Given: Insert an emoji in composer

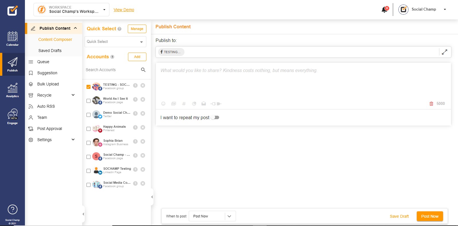Looking at the screenshot, I should (163, 104).
